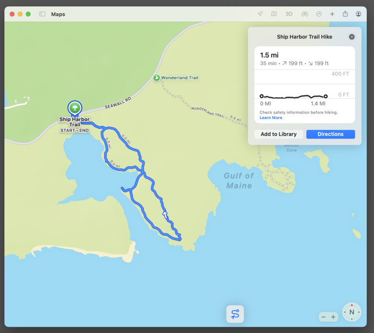Click the 0.2 mi route segment label
The image size is (374, 333).
tap(126, 139)
